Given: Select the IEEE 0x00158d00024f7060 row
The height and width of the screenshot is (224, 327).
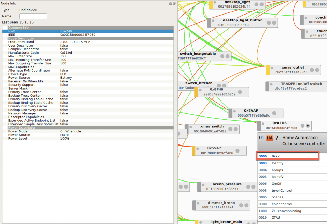Looking at the screenshot, I should tap(88, 35).
